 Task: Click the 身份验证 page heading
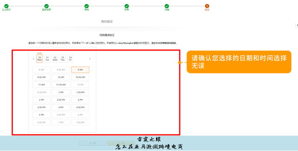coord(107,22)
